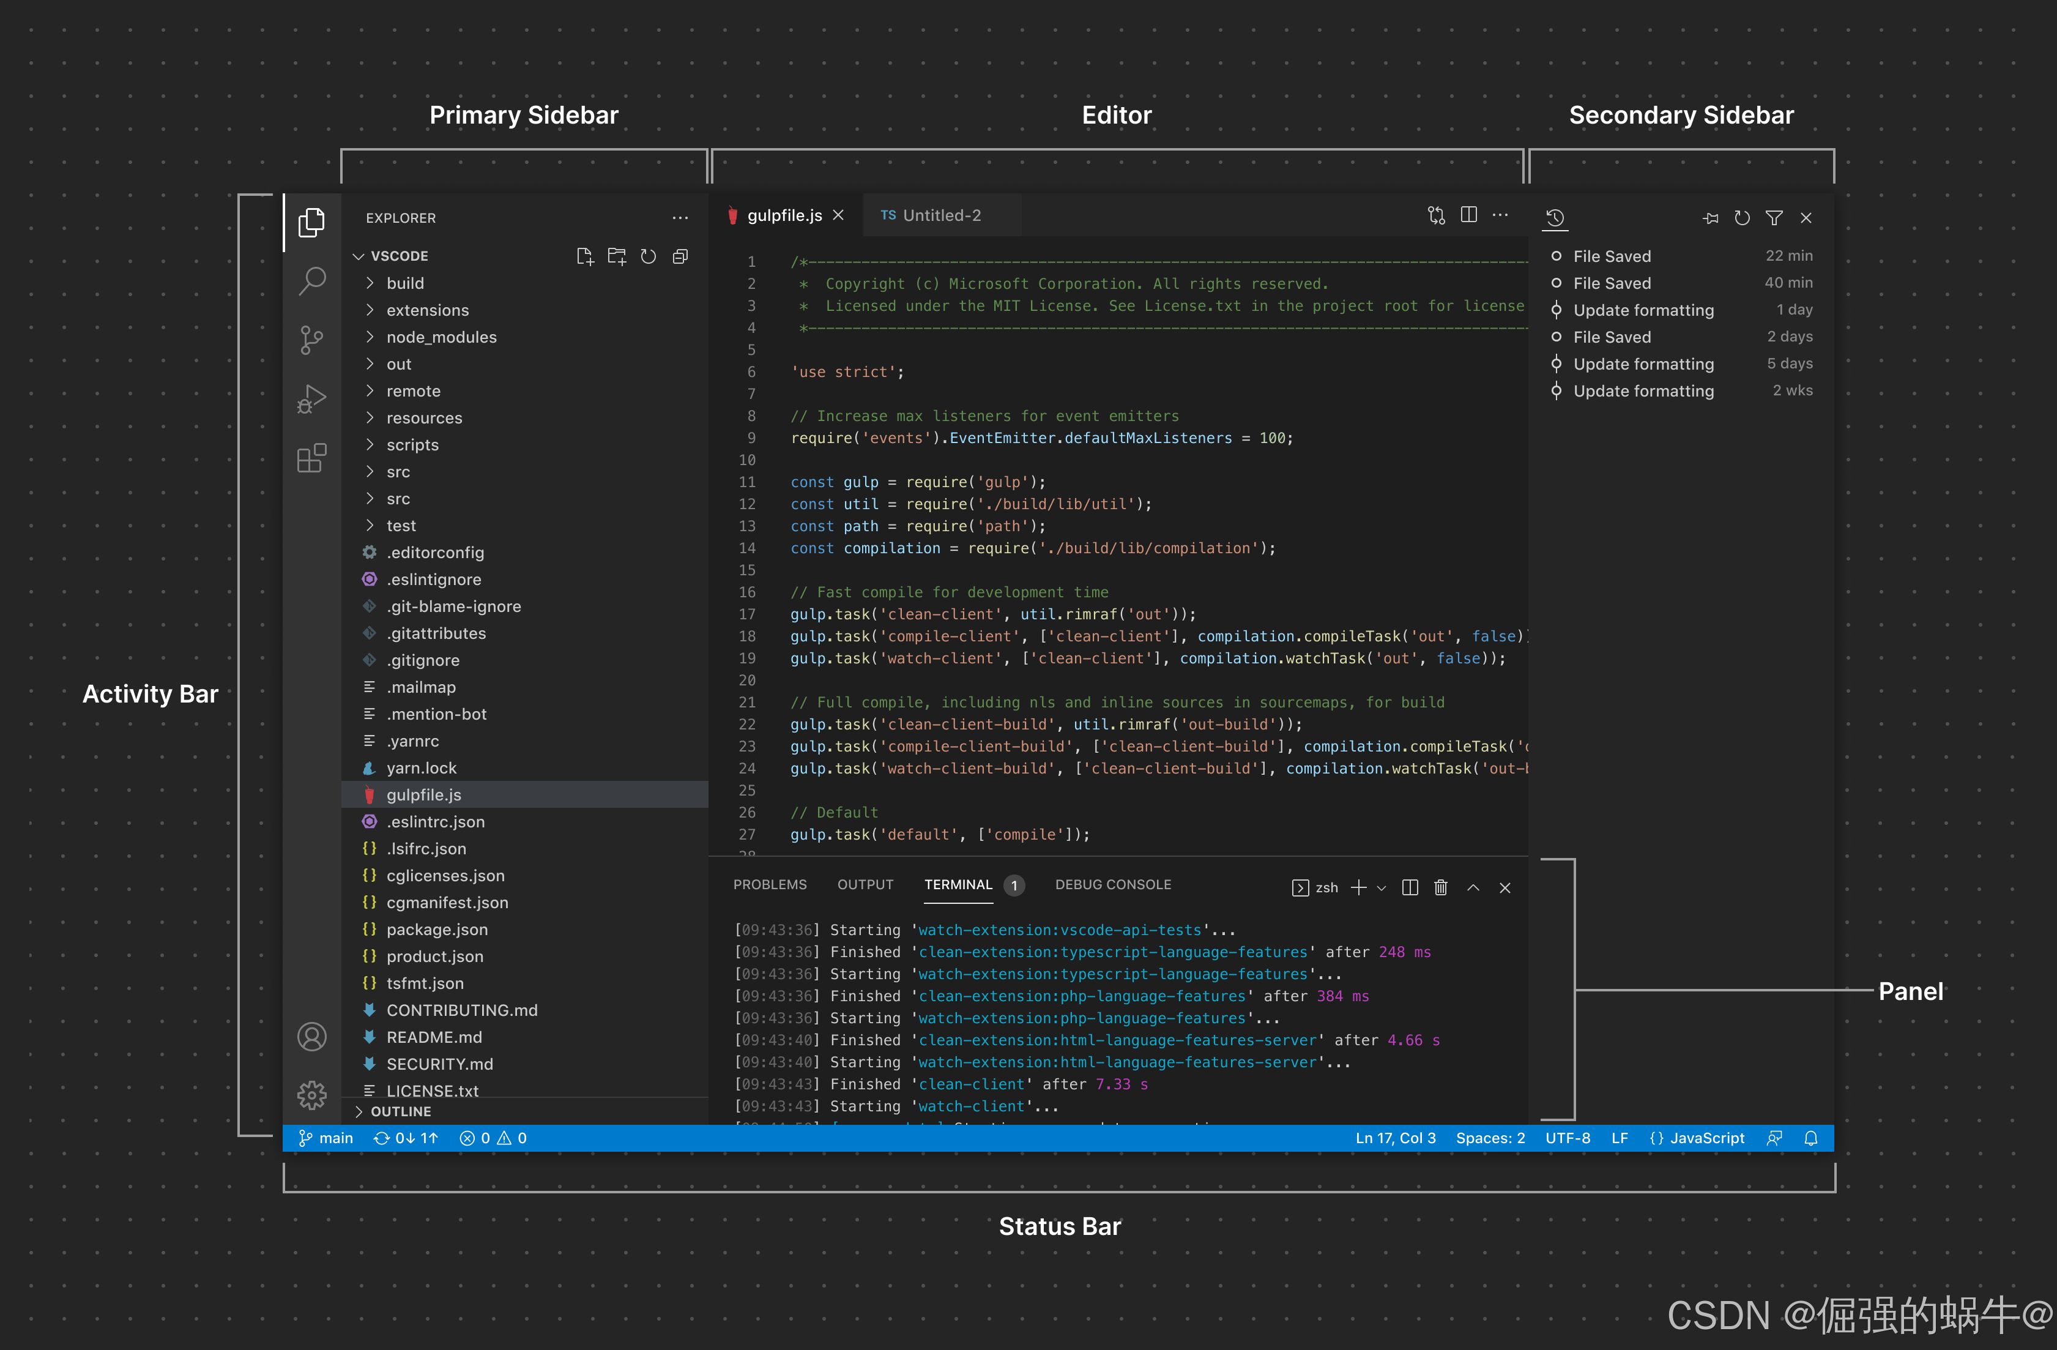Click the Split Editor Right icon
Screen dimensions: 2057x1350
point(1468,215)
